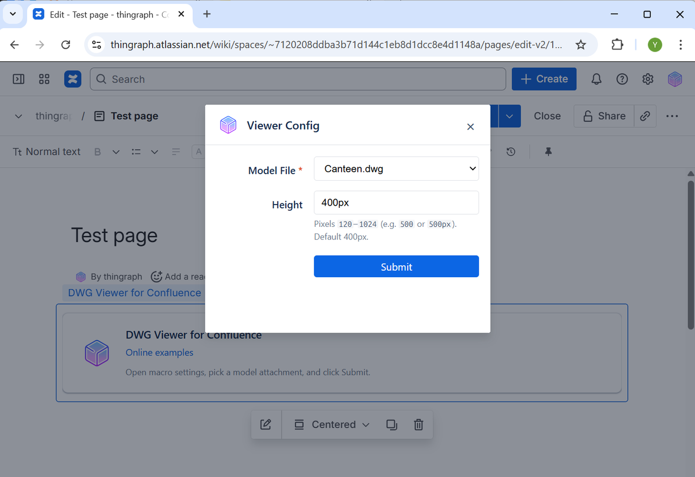Click the By thingraph author text
Screen dimensions: 695x477
(x=116, y=277)
